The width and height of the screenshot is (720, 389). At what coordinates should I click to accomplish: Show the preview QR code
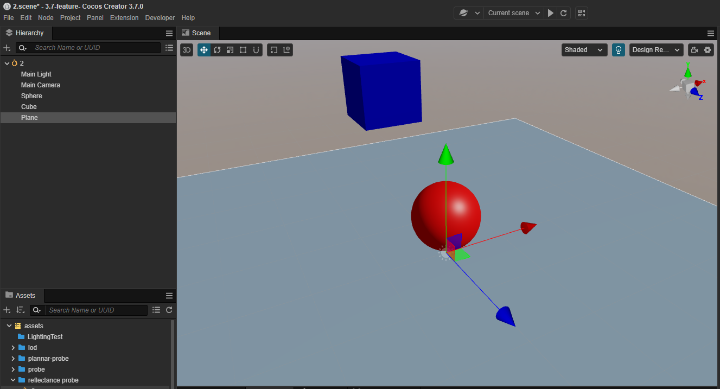pyautogui.click(x=582, y=13)
